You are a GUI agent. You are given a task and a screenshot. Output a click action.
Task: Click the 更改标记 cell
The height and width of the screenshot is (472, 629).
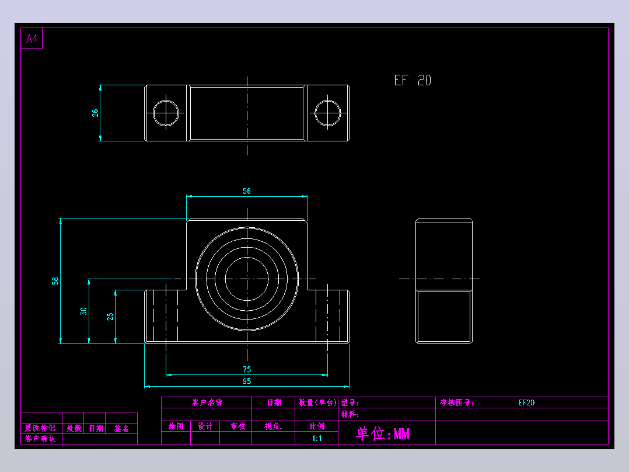point(40,428)
